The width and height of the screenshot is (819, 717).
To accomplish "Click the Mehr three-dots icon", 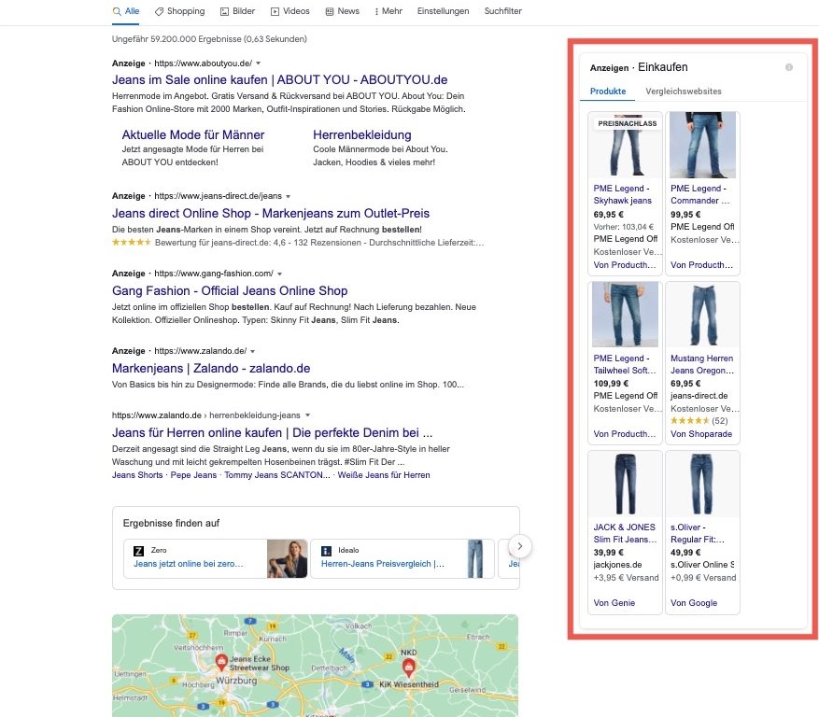I will click(x=376, y=11).
